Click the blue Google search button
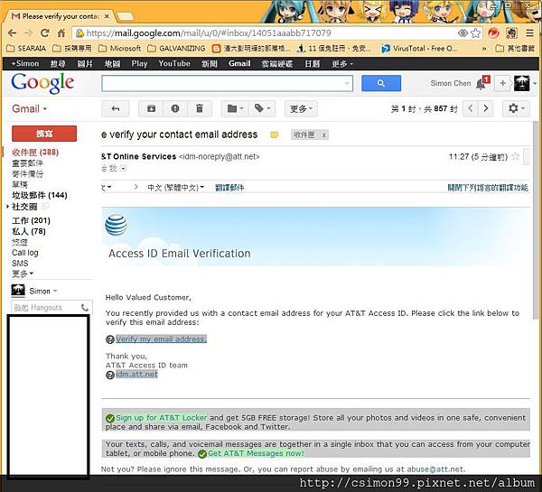 tap(381, 83)
